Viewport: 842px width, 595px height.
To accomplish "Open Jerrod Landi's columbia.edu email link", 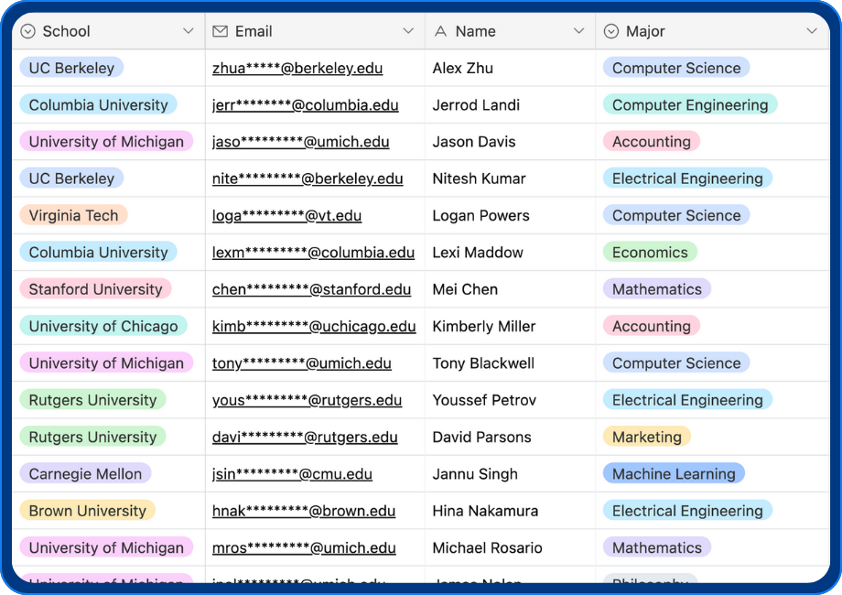I will click(305, 105).
